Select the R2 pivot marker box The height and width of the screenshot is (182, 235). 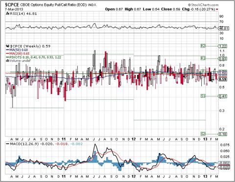[x=203, y=46]
